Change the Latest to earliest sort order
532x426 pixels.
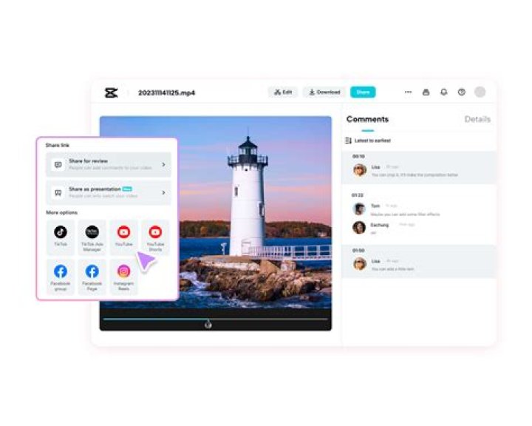pos(372,141)
